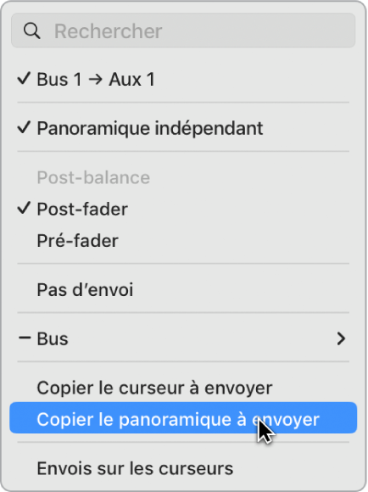Click the greyed-out Post-balance option

click(93, 177)
